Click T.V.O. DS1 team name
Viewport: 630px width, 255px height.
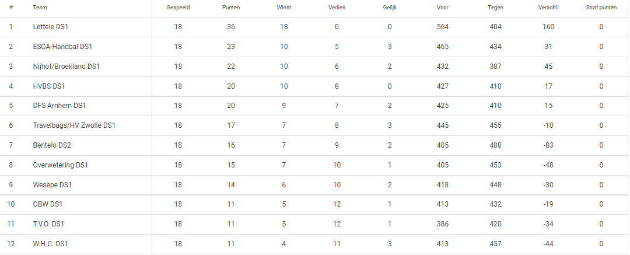pos(48,224)
